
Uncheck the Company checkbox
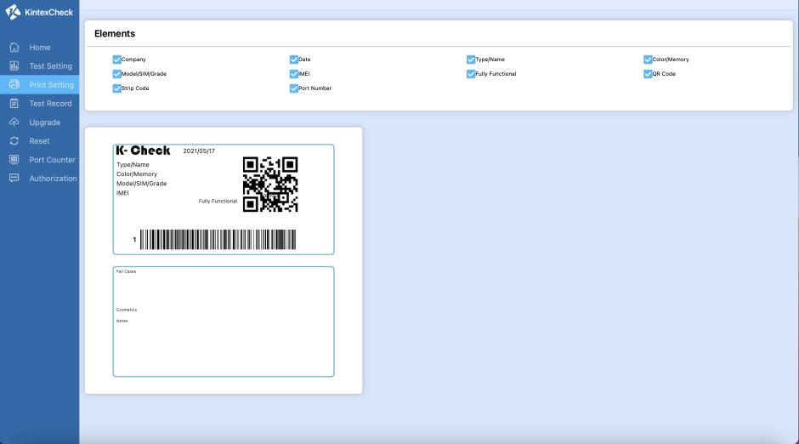tap(117, 60)
